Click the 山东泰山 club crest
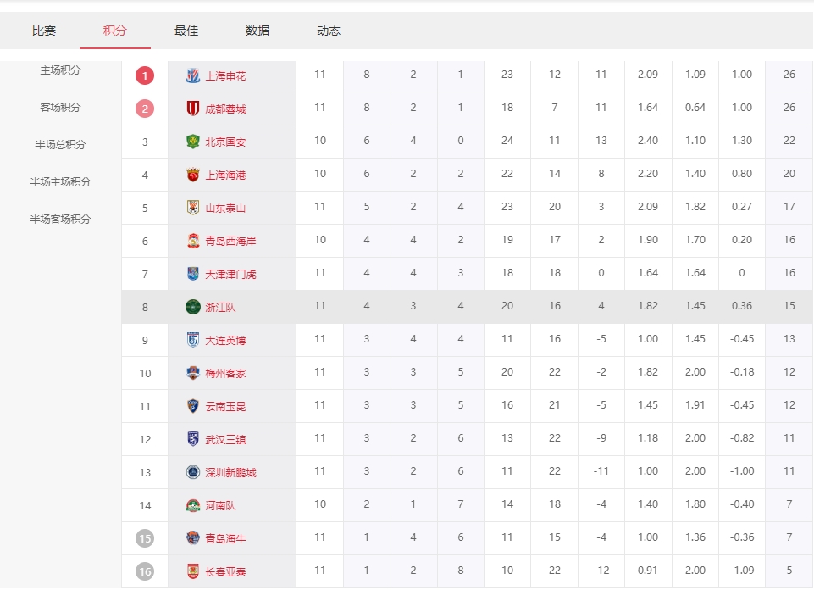This screenshot has height=590, width=814. pyautogui.click(x=193, y=208)
